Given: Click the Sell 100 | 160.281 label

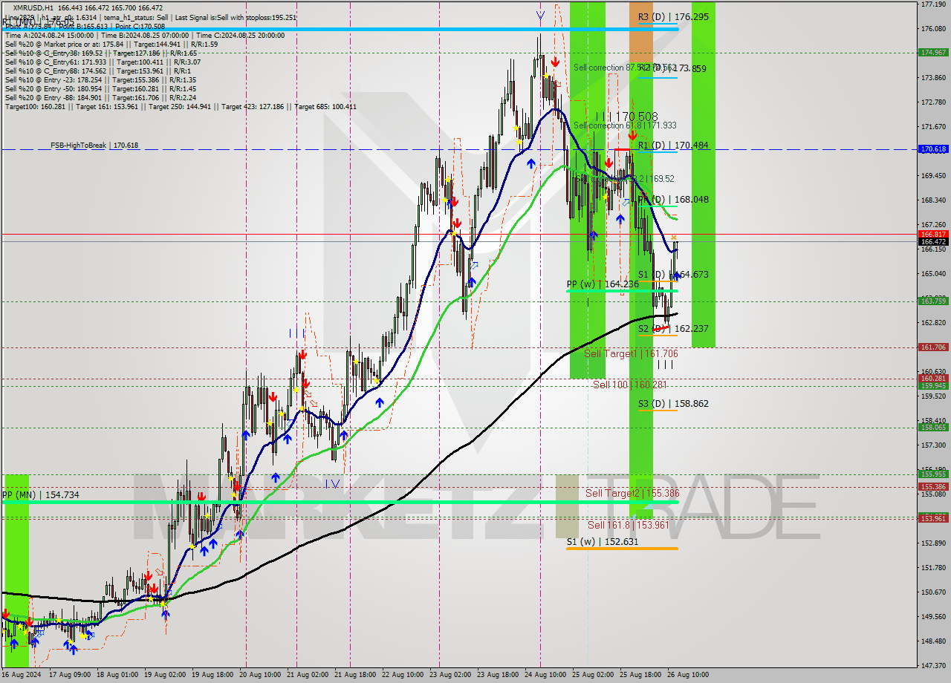Looking at the screenshot, I should tap(629, 385).
